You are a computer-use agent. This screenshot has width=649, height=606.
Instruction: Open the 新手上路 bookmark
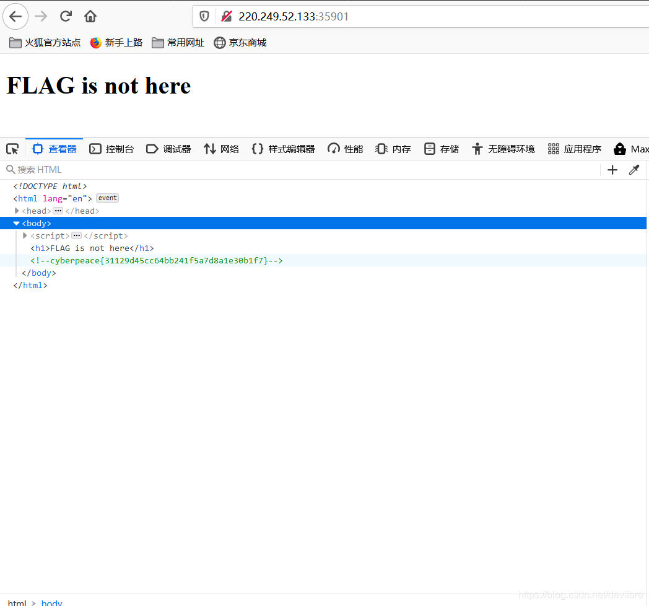116,43
